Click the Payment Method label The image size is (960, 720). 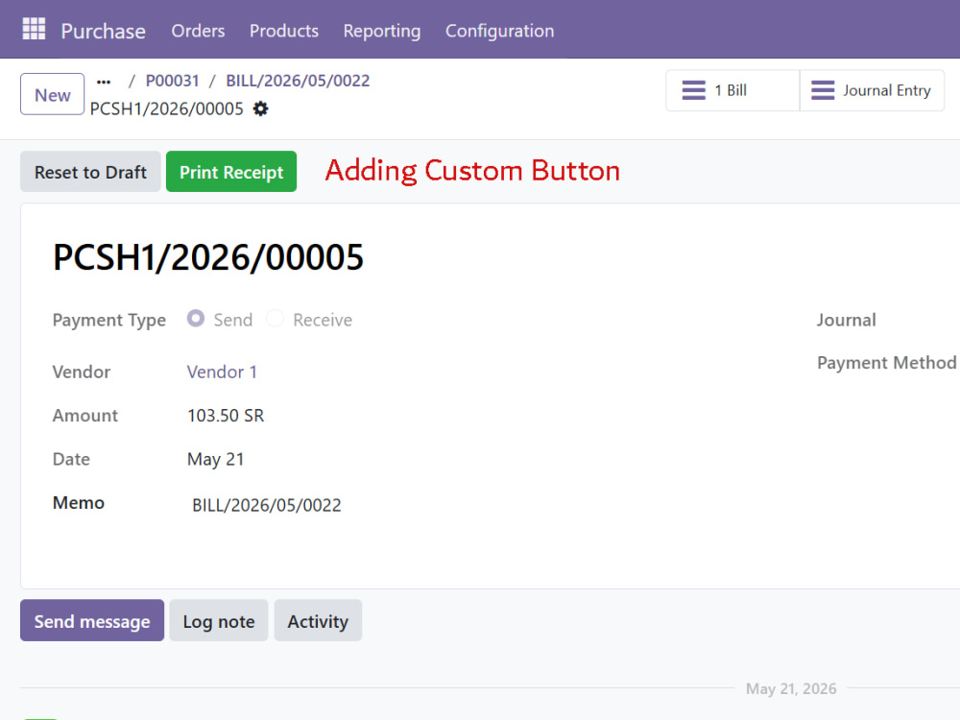click(886, 363)
